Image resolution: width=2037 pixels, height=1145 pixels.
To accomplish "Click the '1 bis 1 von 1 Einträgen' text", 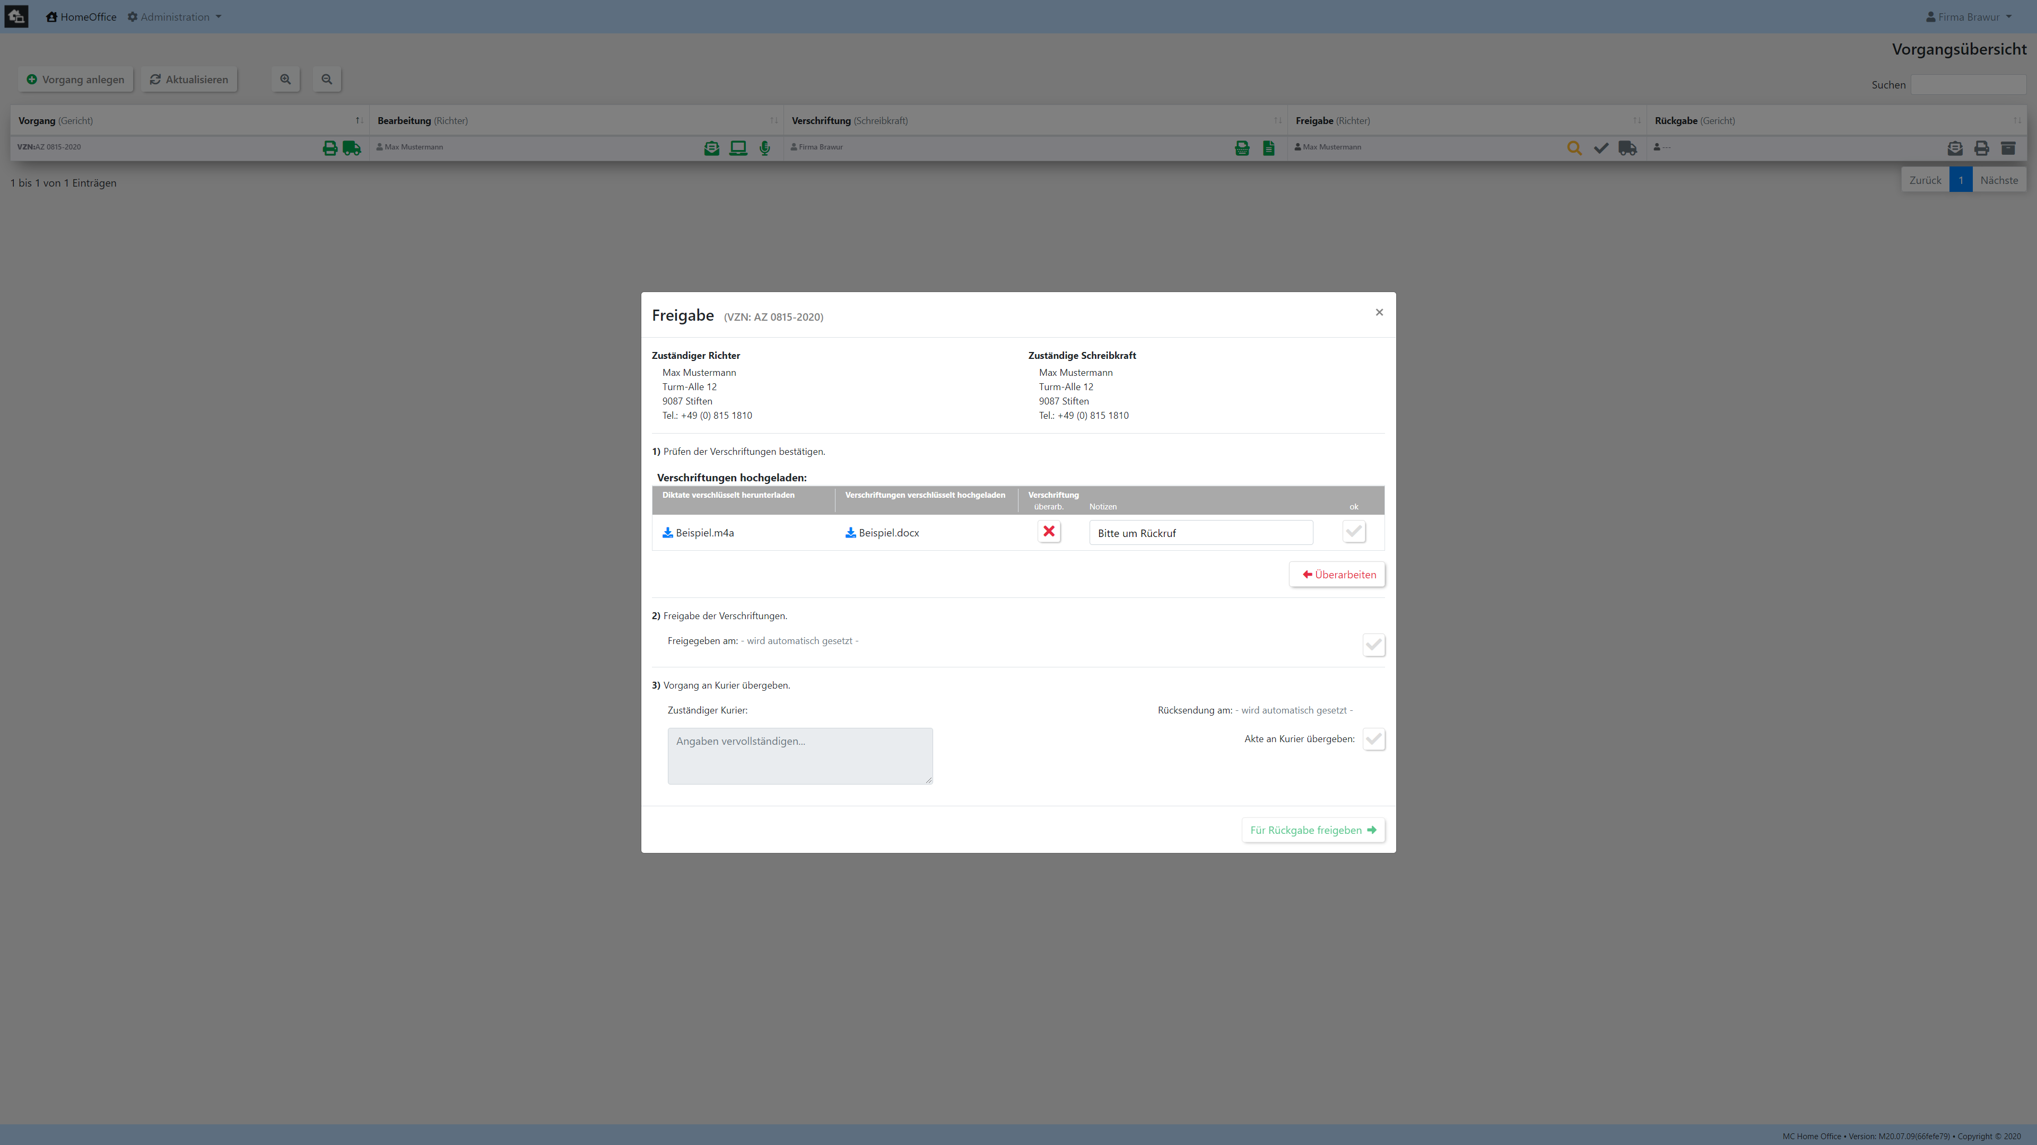I will [63, 182].
